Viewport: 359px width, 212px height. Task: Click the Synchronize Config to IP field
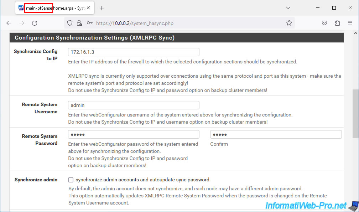(x=134, y=52)
